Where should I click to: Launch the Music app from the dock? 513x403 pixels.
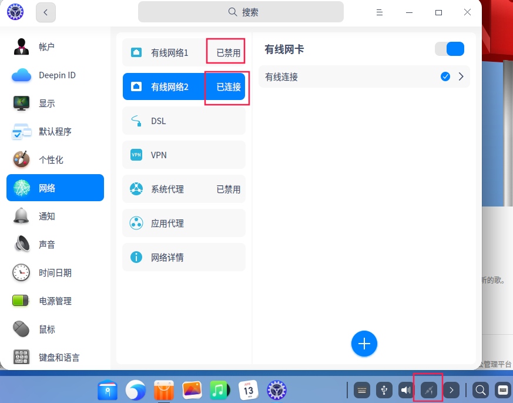[220, 389]
